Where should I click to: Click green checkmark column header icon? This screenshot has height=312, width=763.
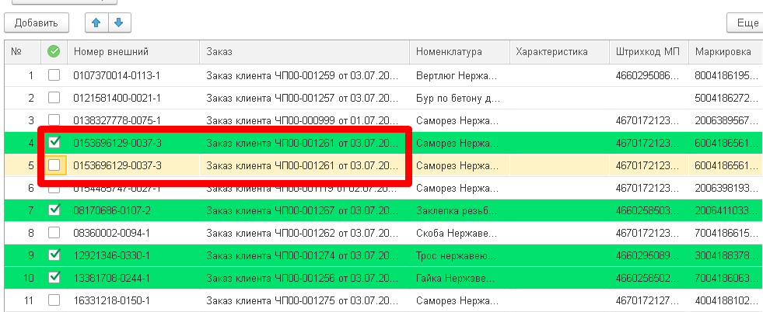54,51
